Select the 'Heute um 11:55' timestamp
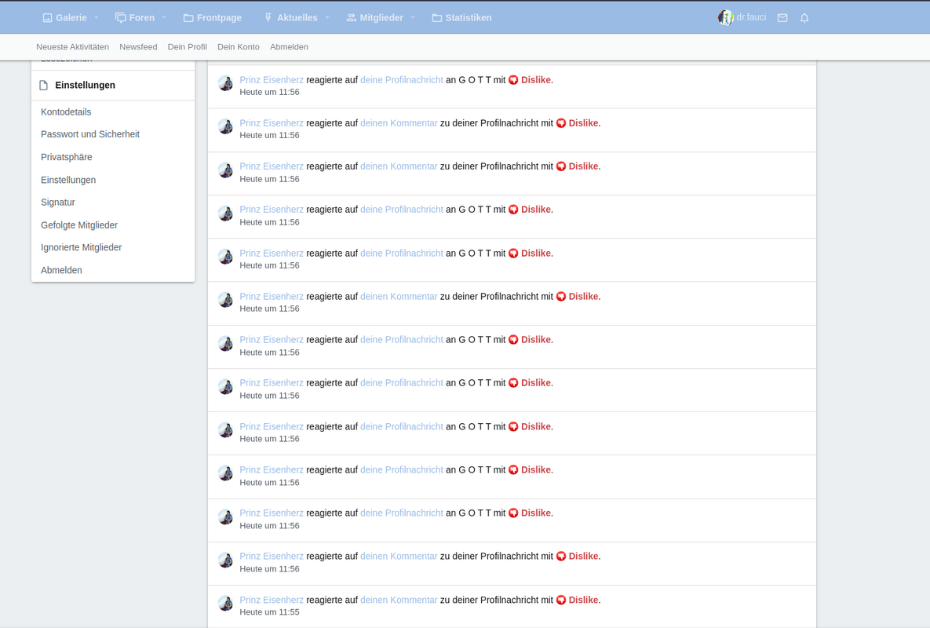Image resolution: width=930 pixels, height=628 pixels. [269, 612]
